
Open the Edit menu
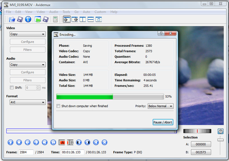[18, 12]
